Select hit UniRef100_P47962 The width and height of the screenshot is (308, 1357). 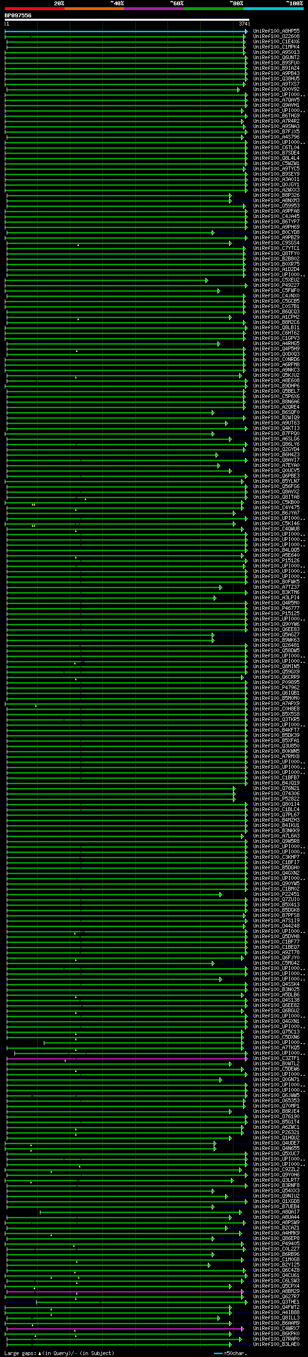pos(276,687)
